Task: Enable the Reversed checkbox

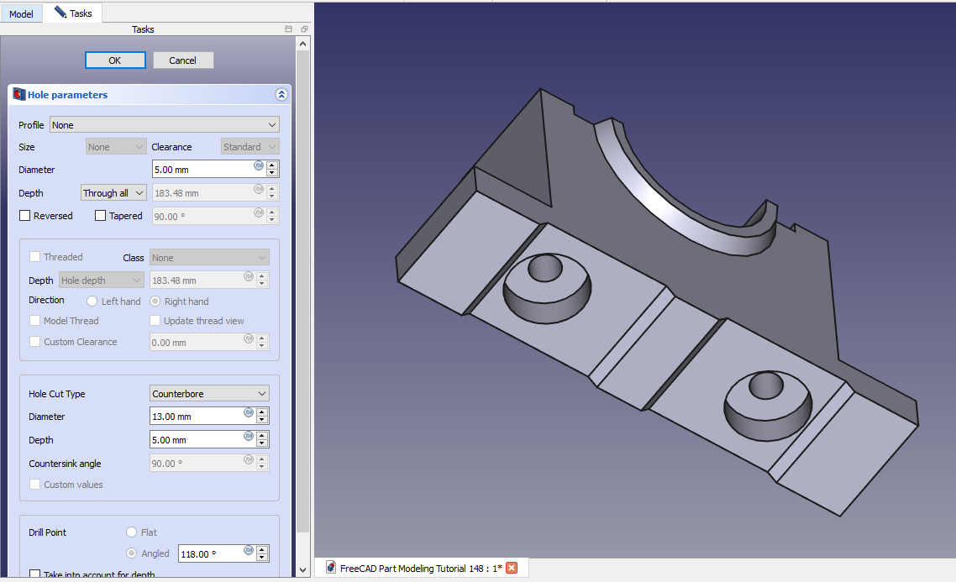Action: pyautogui.click(x=25, y=216)
